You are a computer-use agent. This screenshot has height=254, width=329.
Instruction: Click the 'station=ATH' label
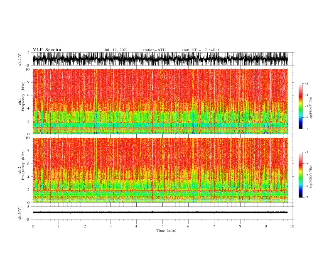[x=154, y=50]
